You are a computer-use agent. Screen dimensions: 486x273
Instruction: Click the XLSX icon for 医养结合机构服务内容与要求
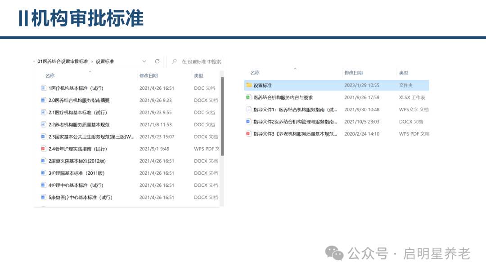coord(248,97)
